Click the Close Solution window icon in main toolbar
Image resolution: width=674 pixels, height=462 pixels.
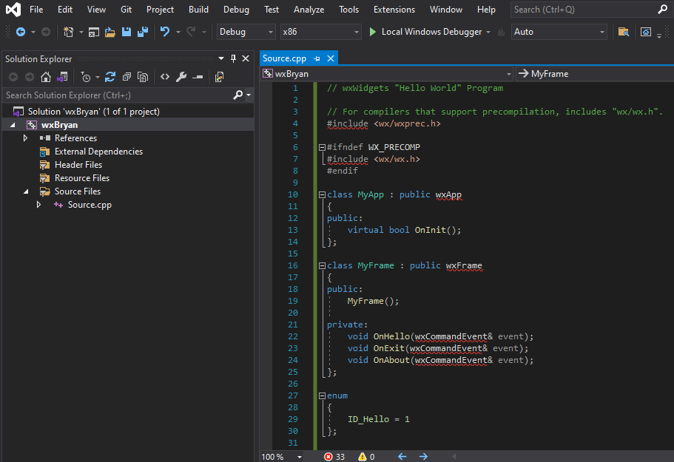[94, 32]
